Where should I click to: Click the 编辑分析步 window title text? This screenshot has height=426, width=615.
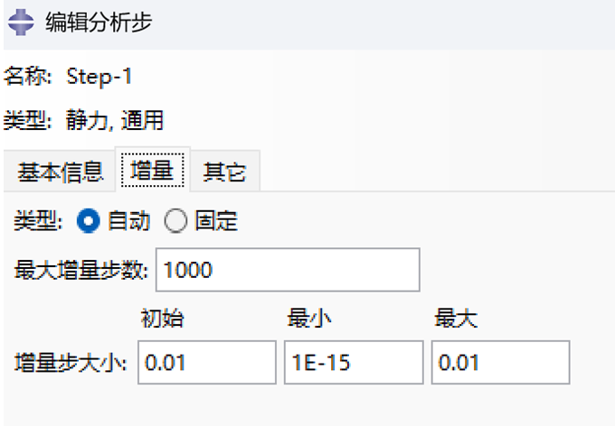[x=99, y=22]
